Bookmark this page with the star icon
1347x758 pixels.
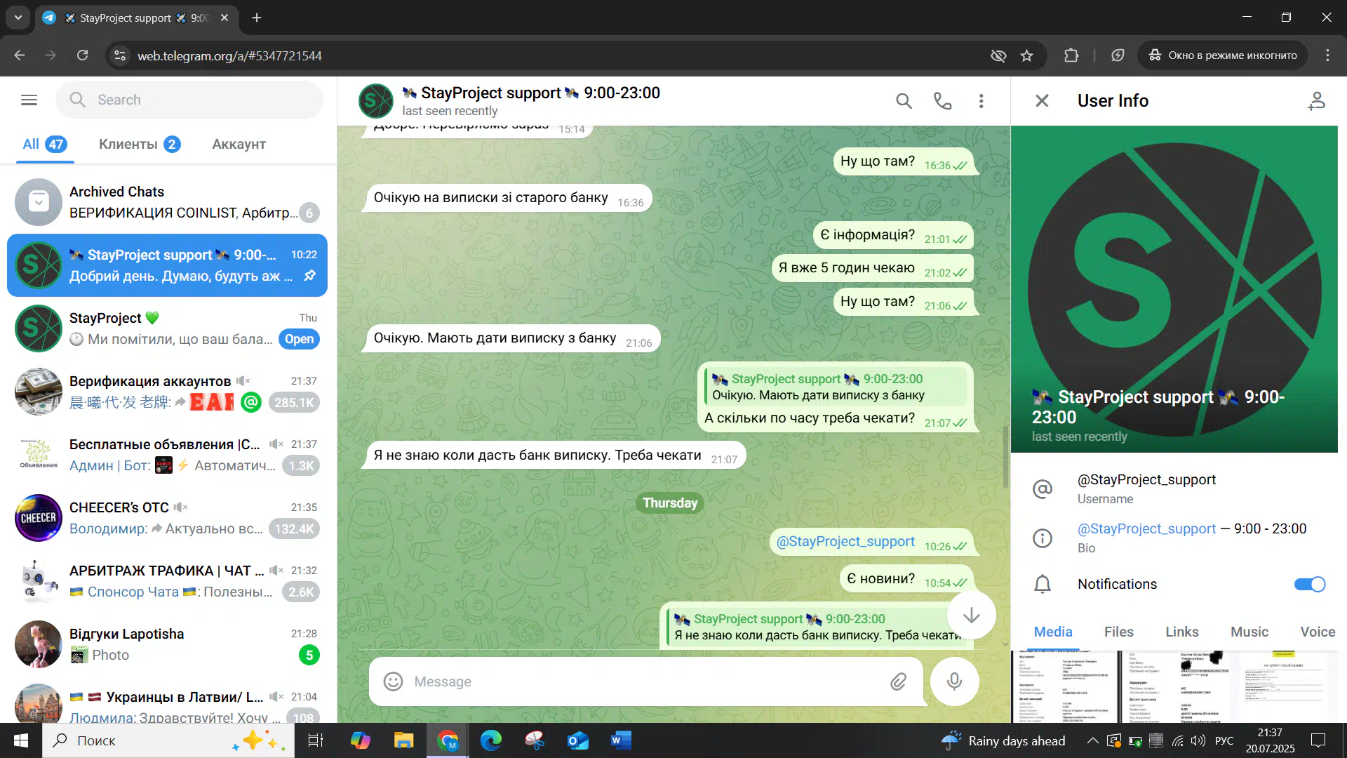click(1026, 55)
